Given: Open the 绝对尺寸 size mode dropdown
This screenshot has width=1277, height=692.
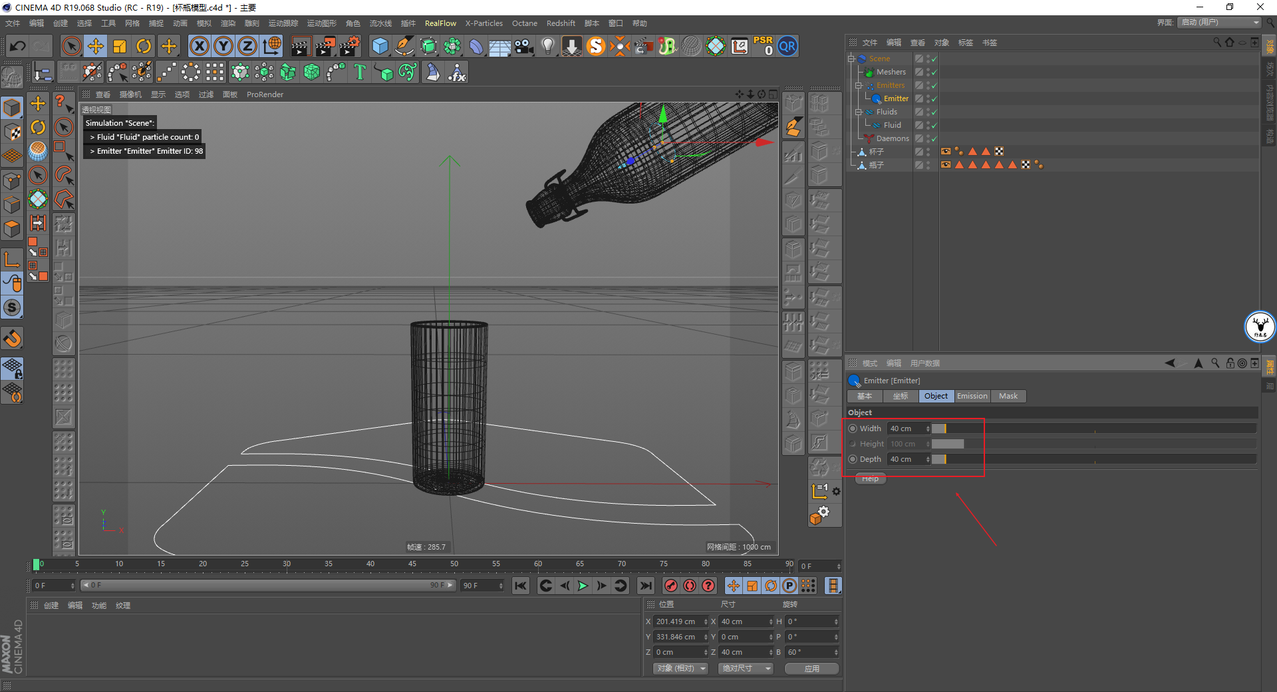Looking at the screenshot, I should pos(746,669).
